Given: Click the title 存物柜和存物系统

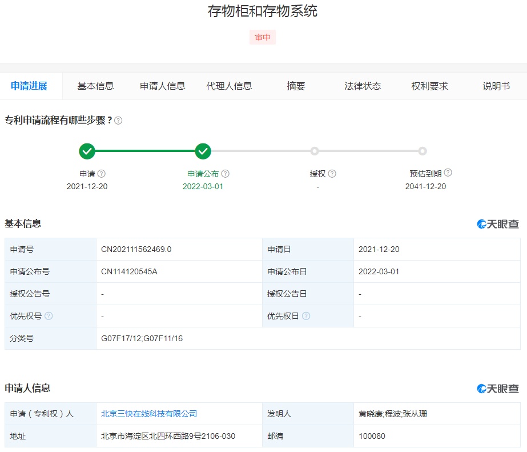Looking at the screenshot, I should coord(263,11).
